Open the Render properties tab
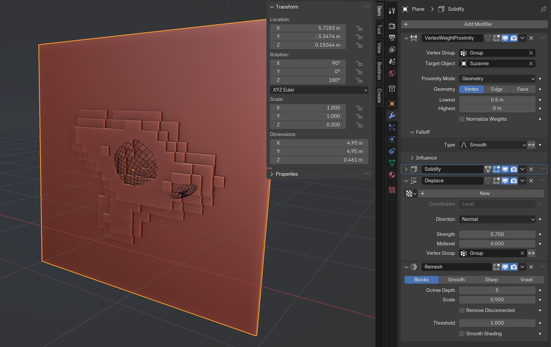551x347 pixels. click(392, 26)
